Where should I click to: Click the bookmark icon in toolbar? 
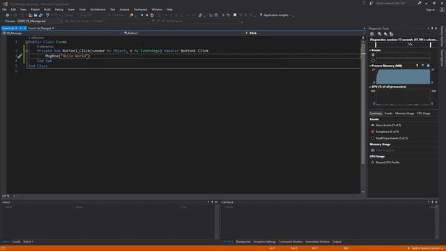click(x=235, y=15)
